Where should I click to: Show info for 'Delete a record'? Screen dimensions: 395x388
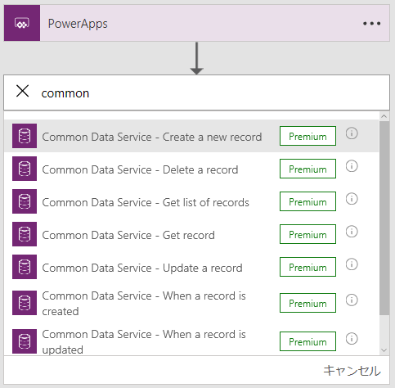(352, 166)
